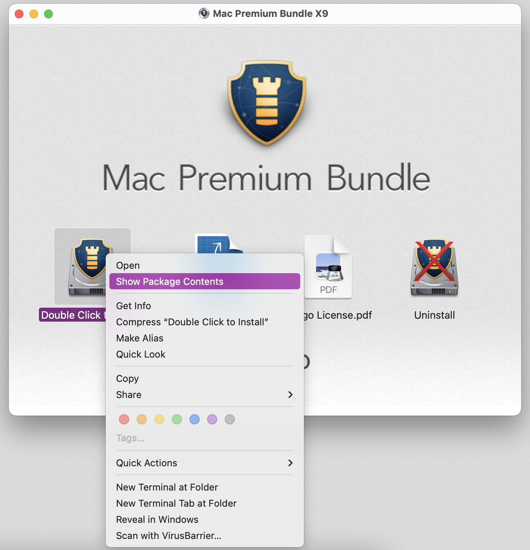Click the title bar shield proxy icon
The image size is (530, 550).
click(x=204, y=14)
